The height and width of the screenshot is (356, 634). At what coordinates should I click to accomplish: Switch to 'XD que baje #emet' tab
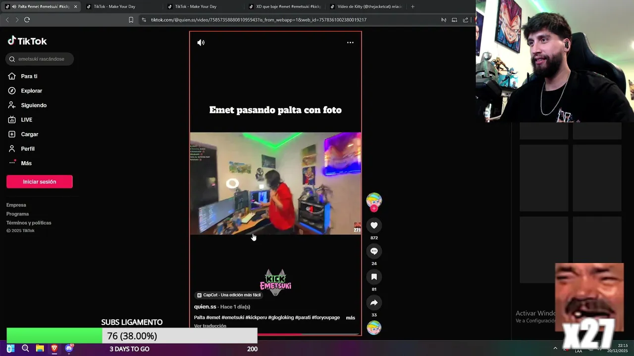point(284,6)
